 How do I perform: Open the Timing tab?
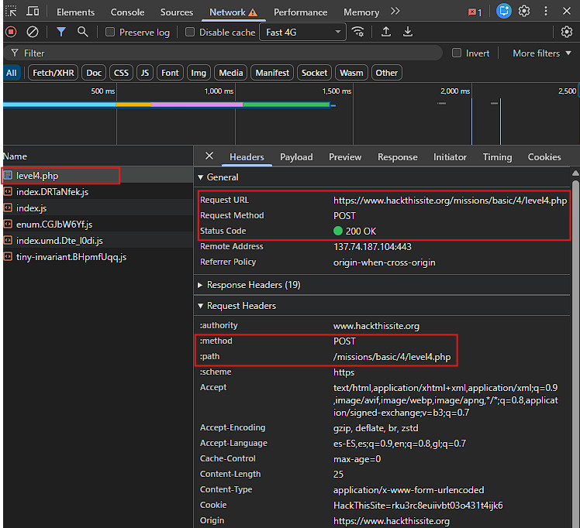(498, 157)
